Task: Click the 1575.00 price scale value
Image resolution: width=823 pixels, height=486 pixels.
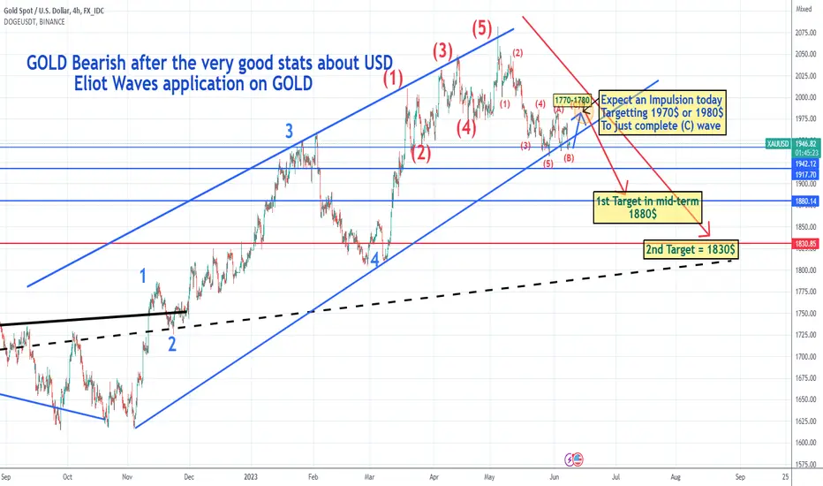Action: [805, 465]
